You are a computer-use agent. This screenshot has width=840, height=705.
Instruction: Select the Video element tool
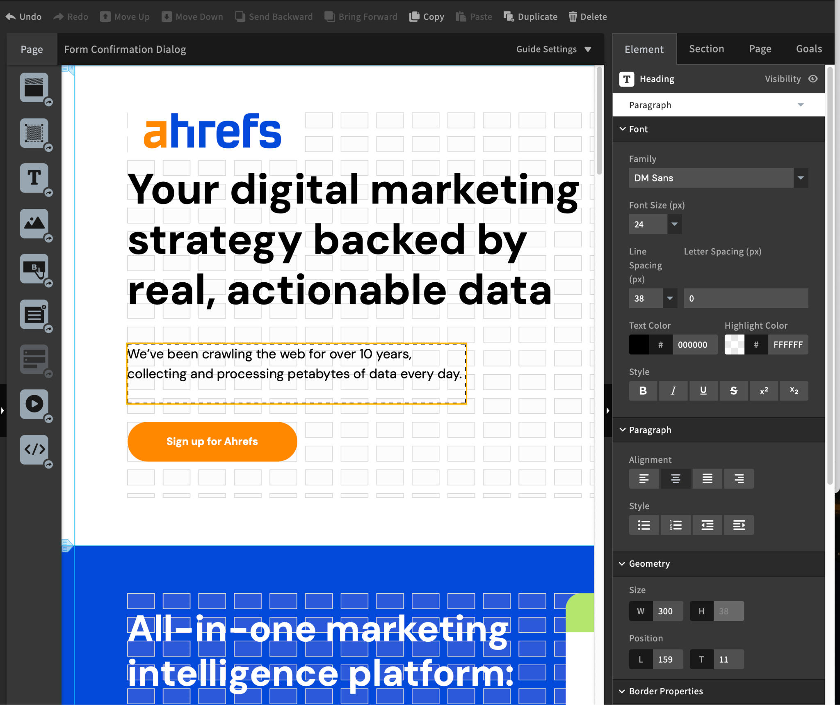coord(34,404)
